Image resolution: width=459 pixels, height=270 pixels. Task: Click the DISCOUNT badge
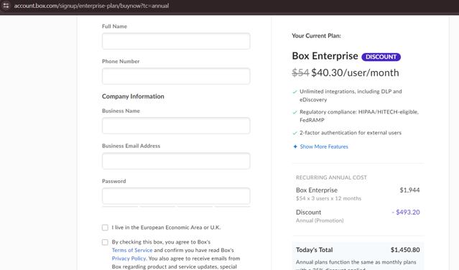pyautogui.click(x=381, y=57)
